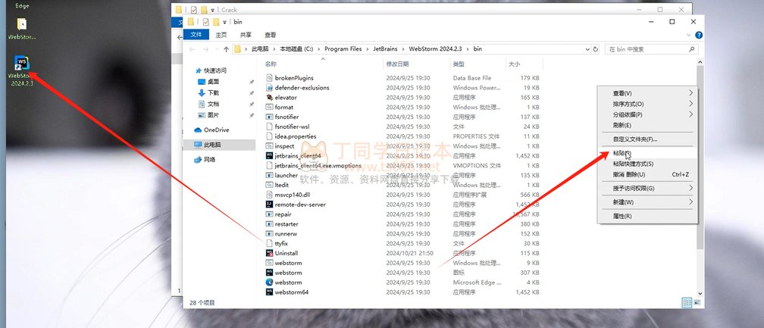This screenshot has height=328, width=764.
Task: Select the webstorm64 application icon
Action: tap(270, 292)
